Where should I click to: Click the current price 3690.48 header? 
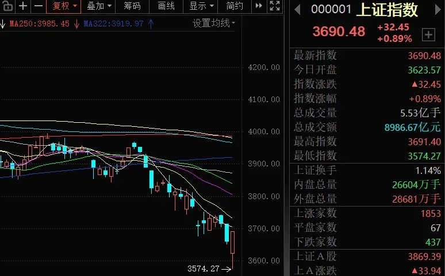tap(339, 32)
